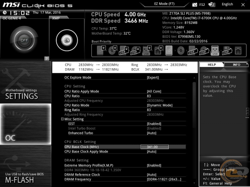Select the UEFI network boot icon
The width and height of the screenshot is (250, 187).
click(x=159, y=50)
